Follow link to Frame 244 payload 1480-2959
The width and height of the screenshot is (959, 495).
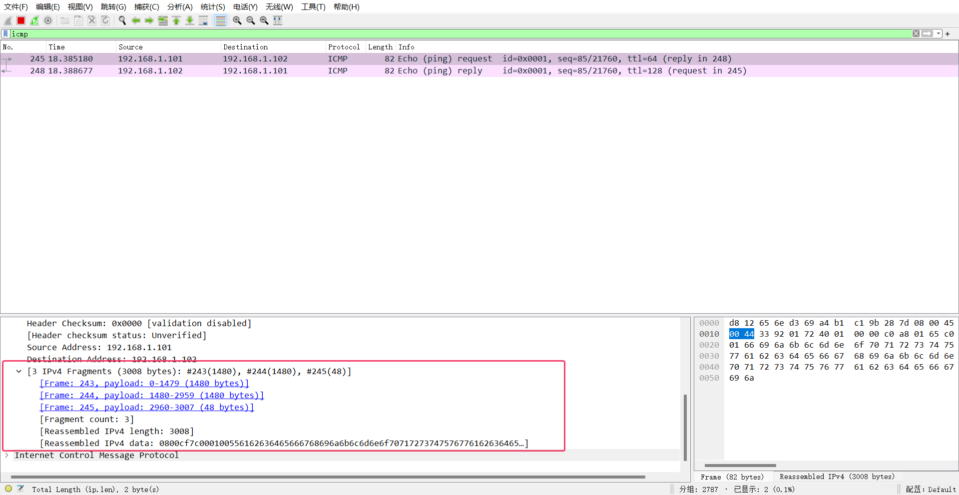[152, 396]
